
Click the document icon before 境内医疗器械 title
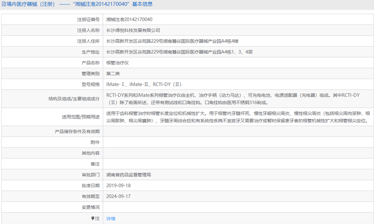4,4
